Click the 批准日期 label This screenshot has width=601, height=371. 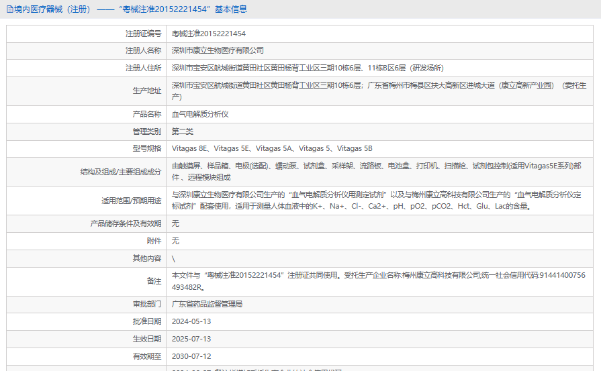[x=147, y=321]
